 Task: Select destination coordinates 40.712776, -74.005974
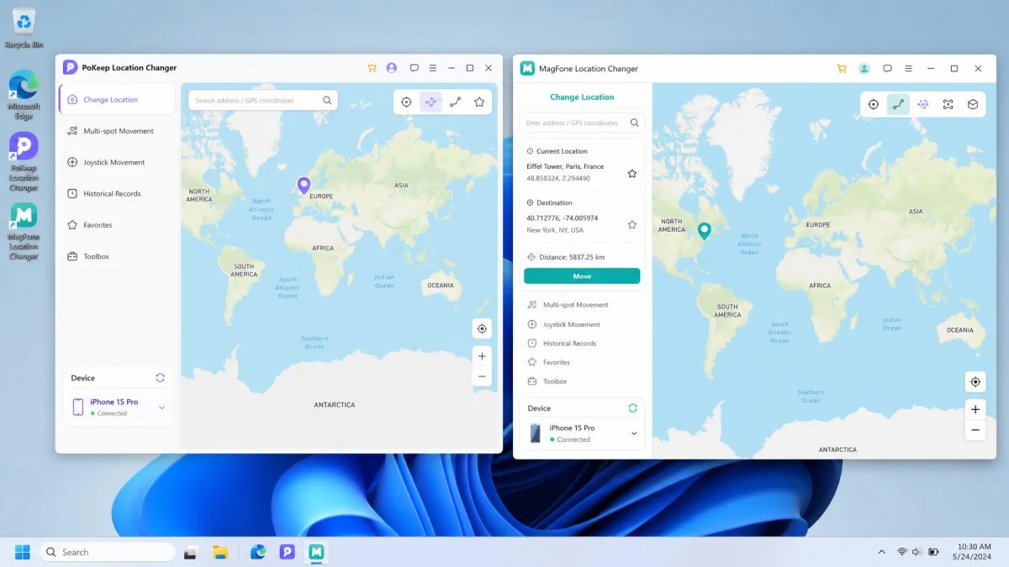563,218
